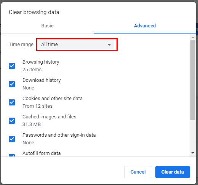
Task: Click the Cached images and files label
Action: point(49,117)
